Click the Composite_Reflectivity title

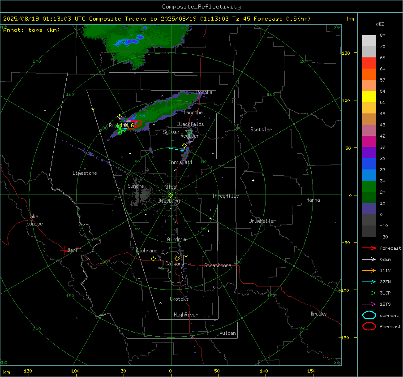coord(201,7)
